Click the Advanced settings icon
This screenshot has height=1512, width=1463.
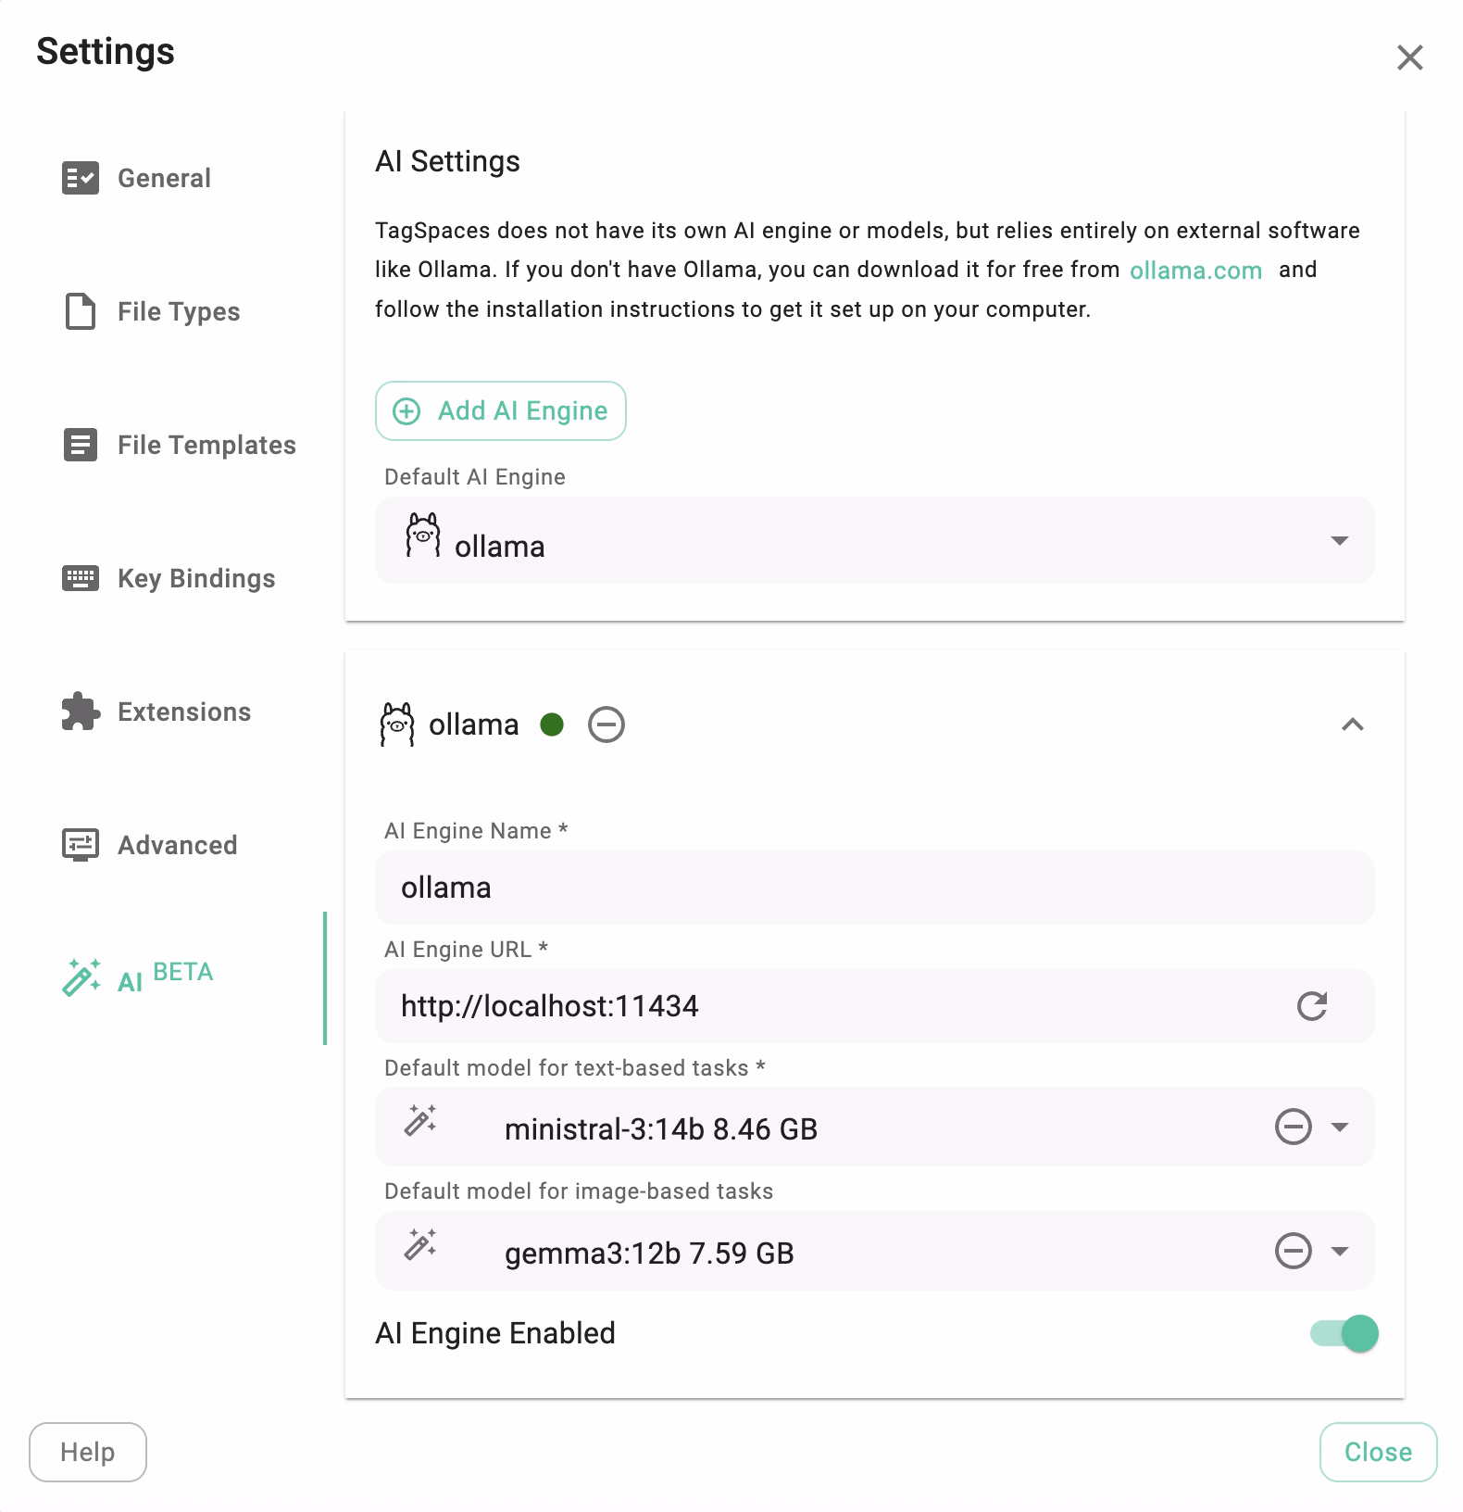80,846
